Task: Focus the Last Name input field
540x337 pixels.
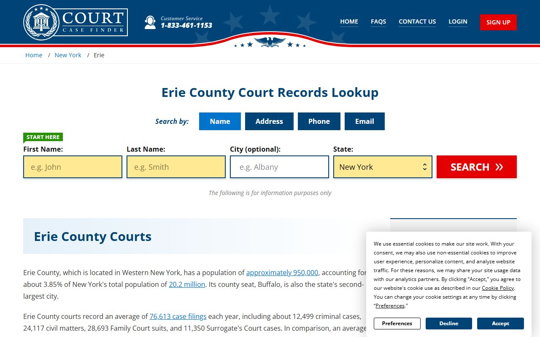Action: (x=176, y=167)
